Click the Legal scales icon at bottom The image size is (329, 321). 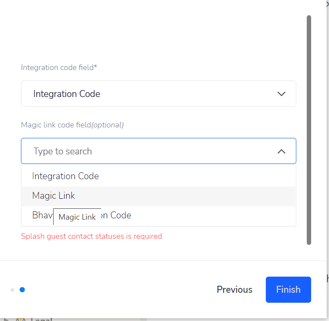[x=20, y=319]
